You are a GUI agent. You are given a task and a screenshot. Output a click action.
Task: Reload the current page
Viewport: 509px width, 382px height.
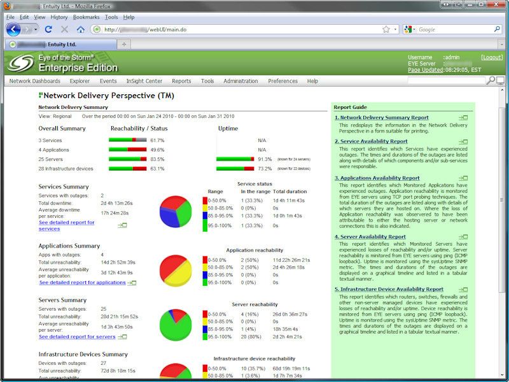pos(48,29)
